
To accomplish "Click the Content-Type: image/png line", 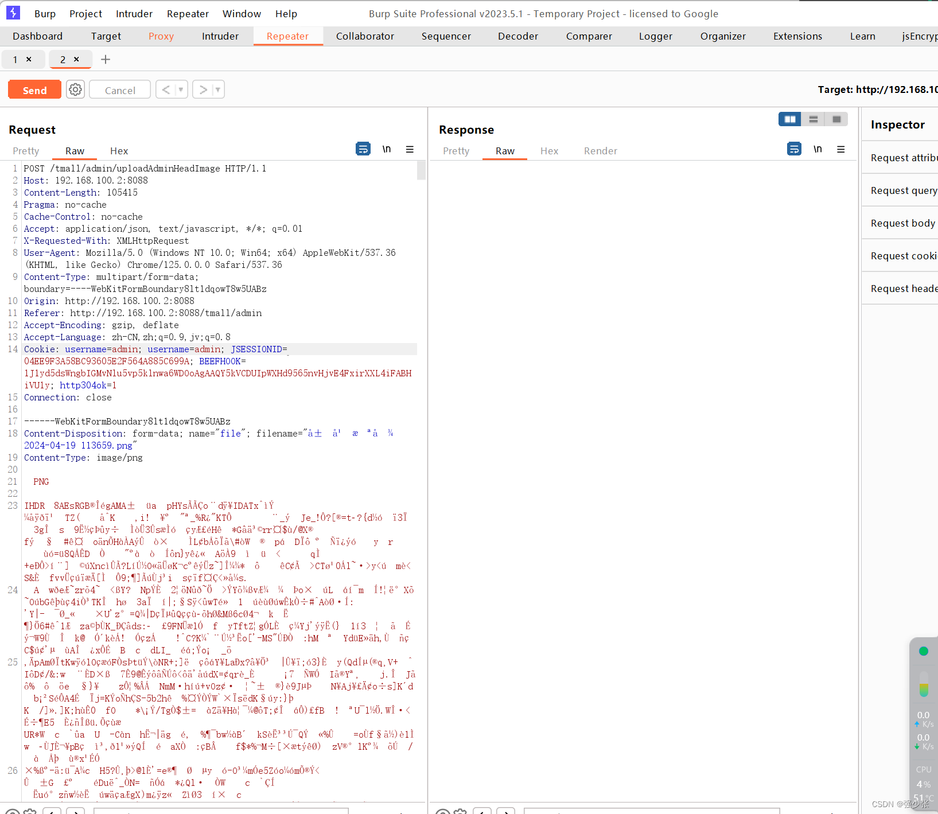I will [x=83, y=457].
